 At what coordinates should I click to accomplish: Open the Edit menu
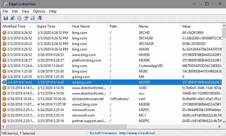[x=15, y=11]
